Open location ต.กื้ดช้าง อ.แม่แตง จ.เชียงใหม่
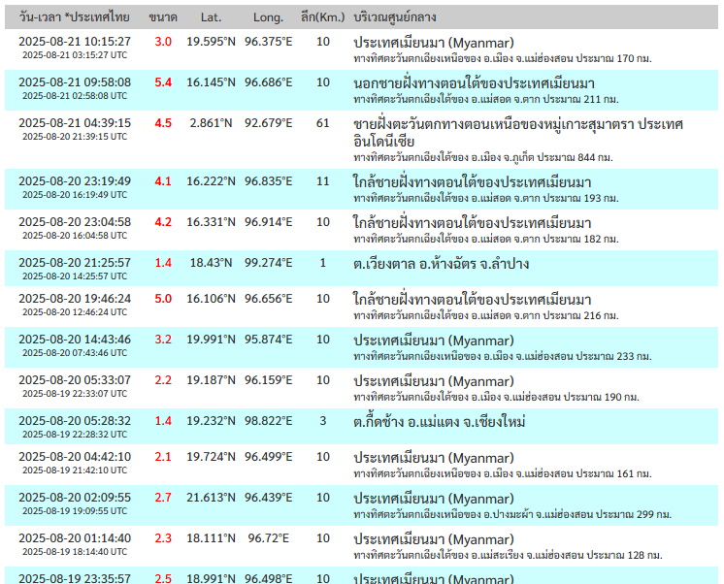724x584 pixels. (x=439, y=421)
